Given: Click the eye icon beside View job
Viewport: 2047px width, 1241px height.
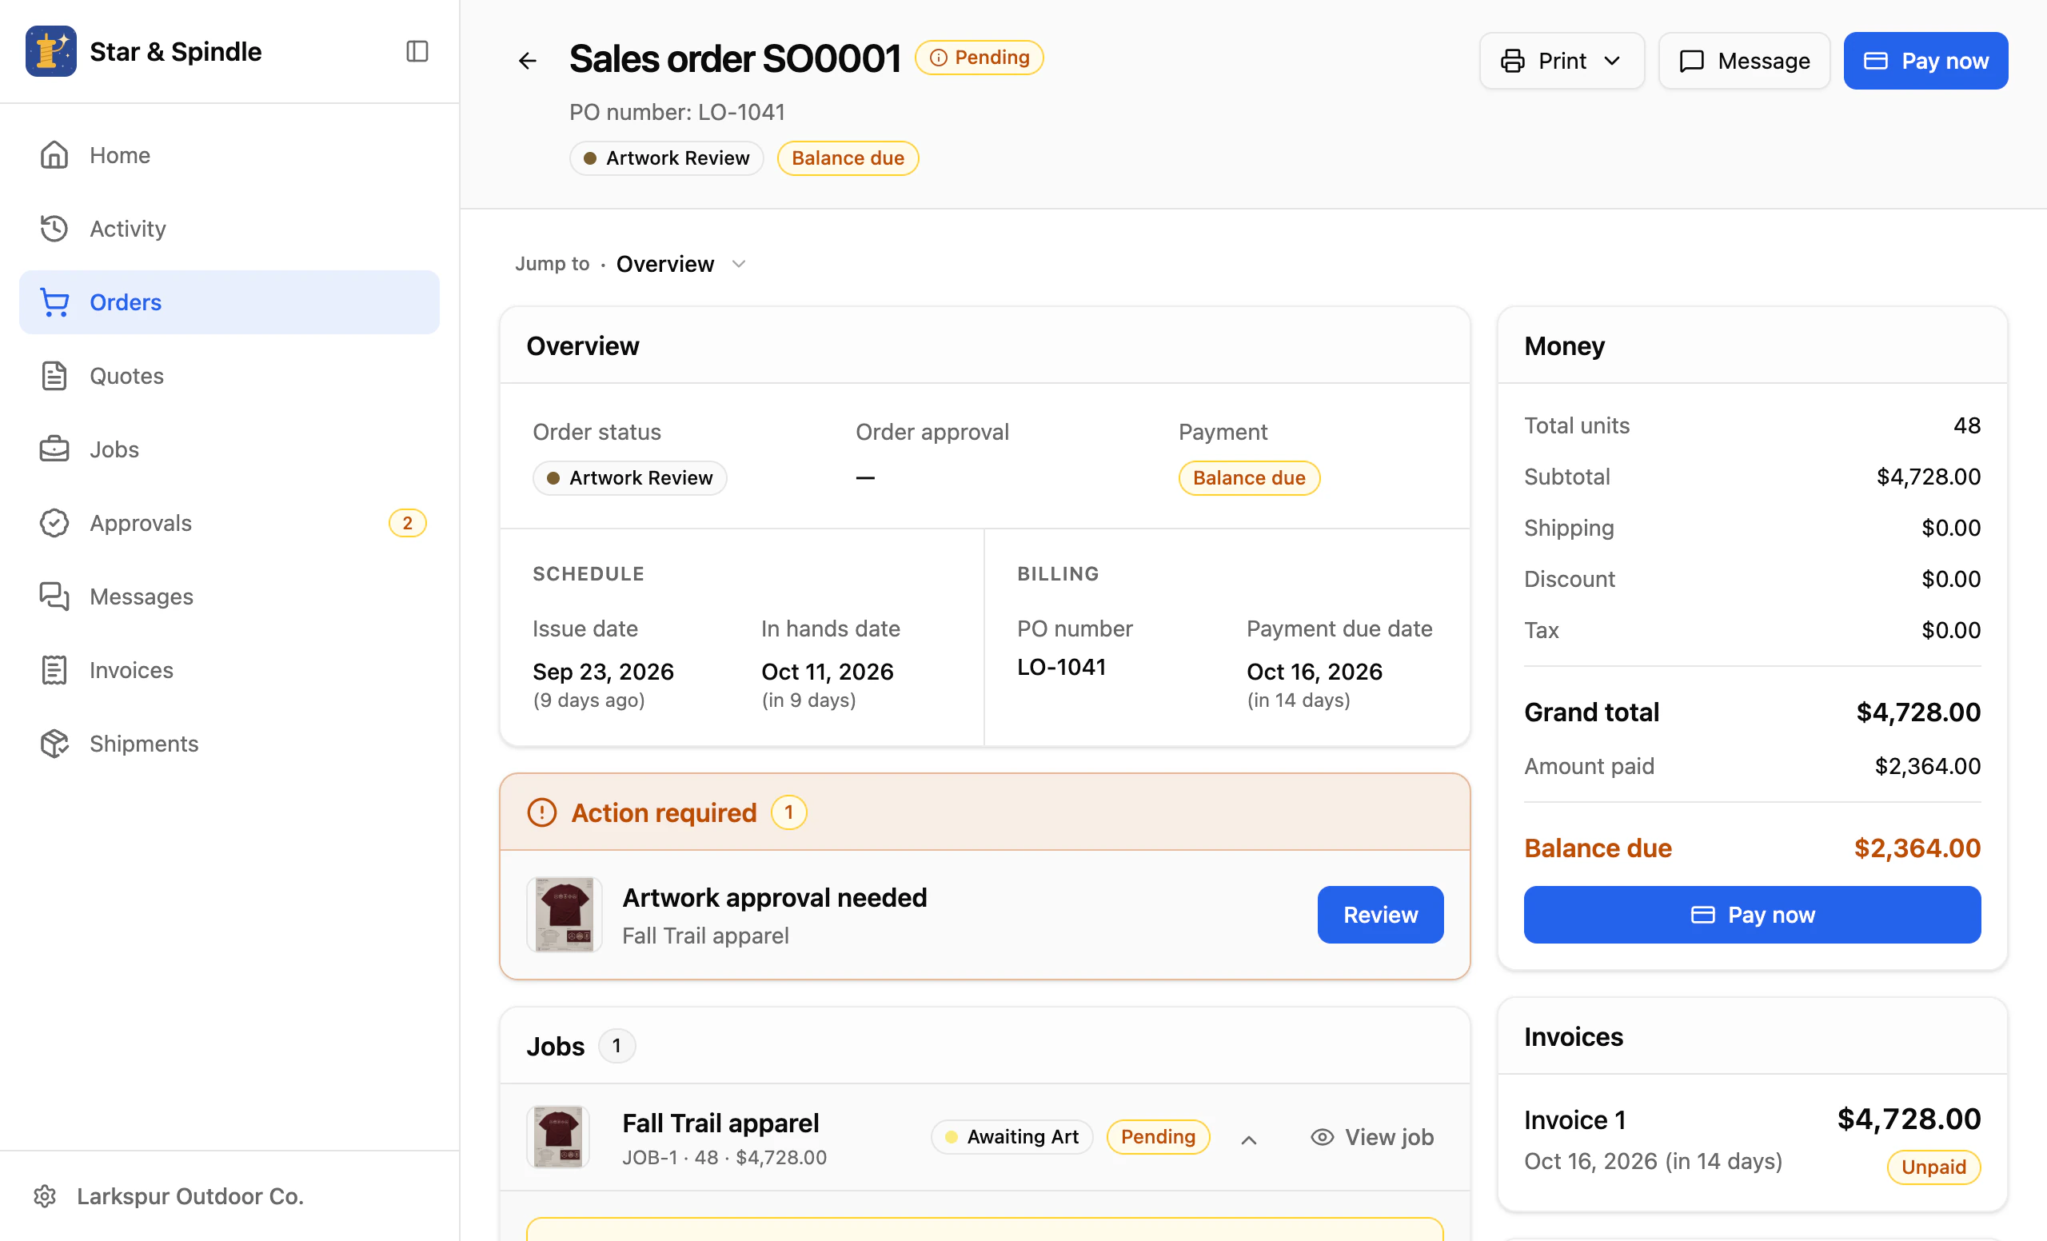Looking at the screenshot, I should click(1322, 1137).
